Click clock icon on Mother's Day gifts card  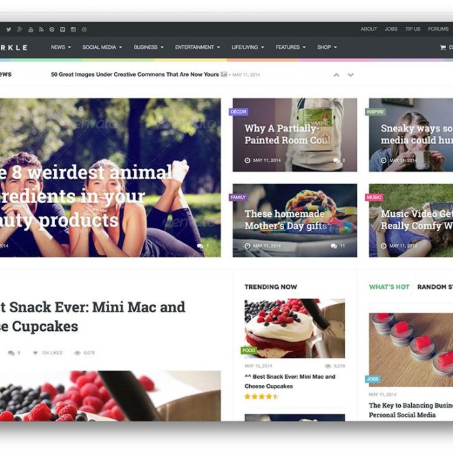coord(247,246)
